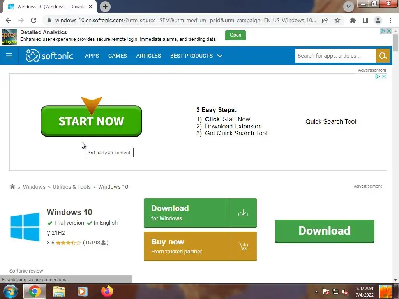Bookmark this page with the star icon
Screen dimensions: 399x299
pos(337,20)
